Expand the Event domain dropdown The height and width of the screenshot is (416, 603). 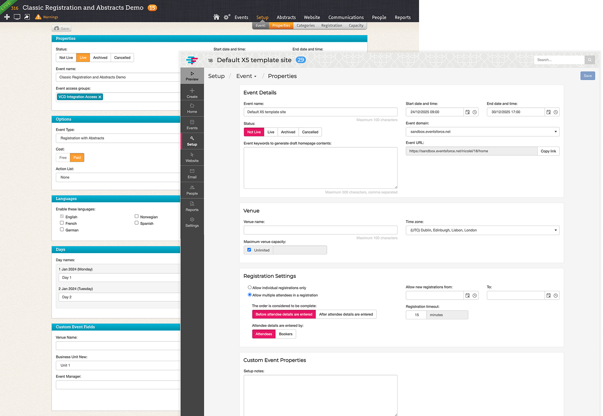coord(482,132)
